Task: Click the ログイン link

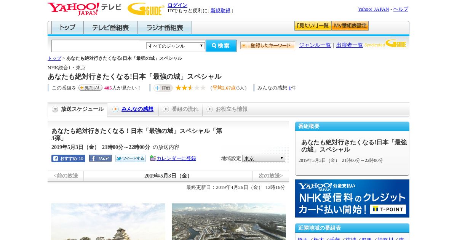Action: pyautogui.click(x=177, y=5)
